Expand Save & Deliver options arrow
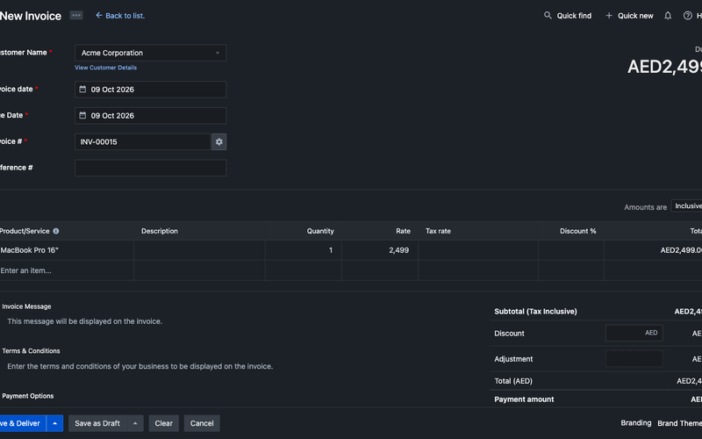 (54, 423)
